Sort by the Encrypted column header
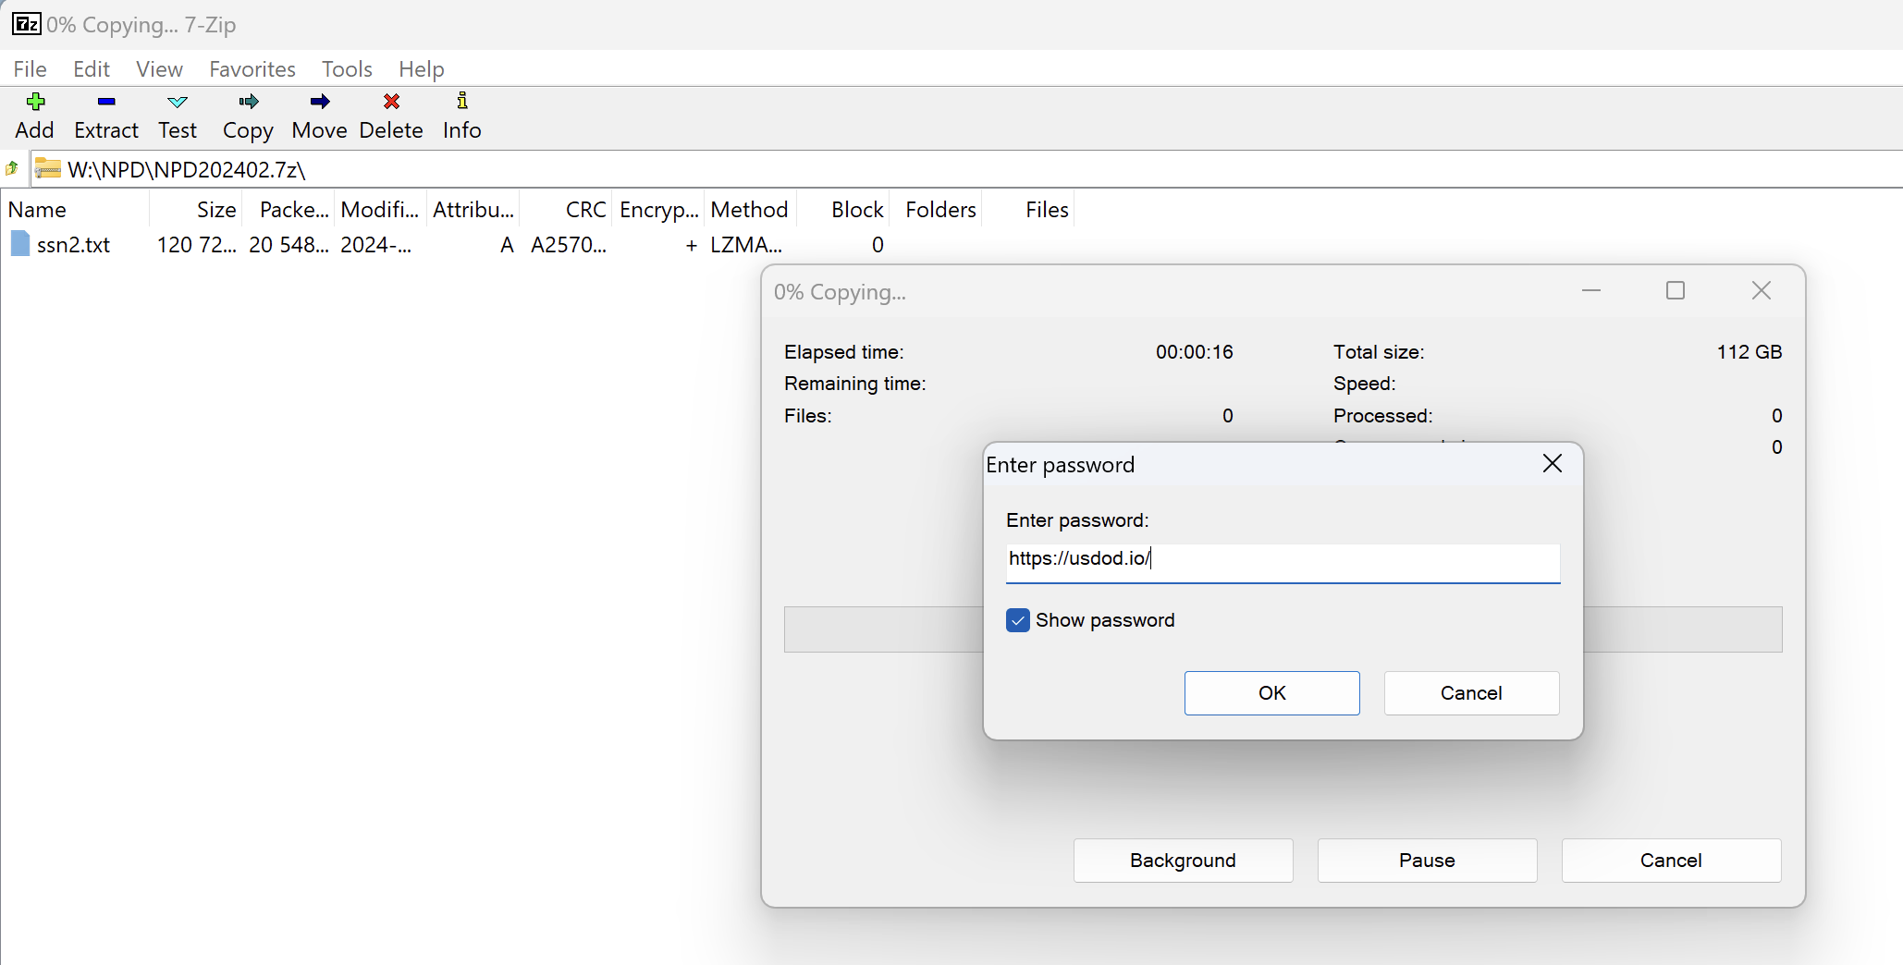Screen dimensions: 1903x965 click(657, 210)
